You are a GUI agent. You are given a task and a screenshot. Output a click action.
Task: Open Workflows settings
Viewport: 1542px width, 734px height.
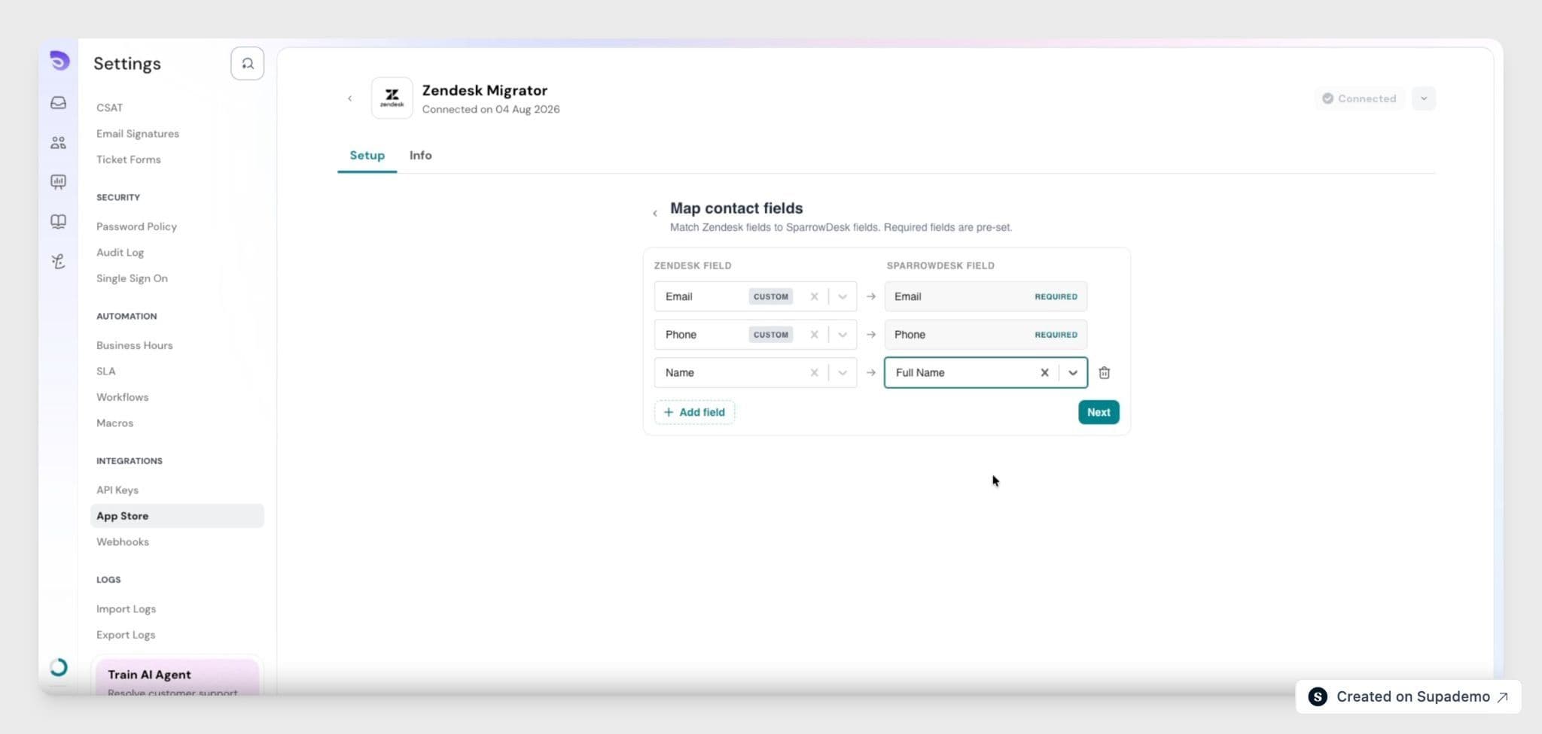123,397
